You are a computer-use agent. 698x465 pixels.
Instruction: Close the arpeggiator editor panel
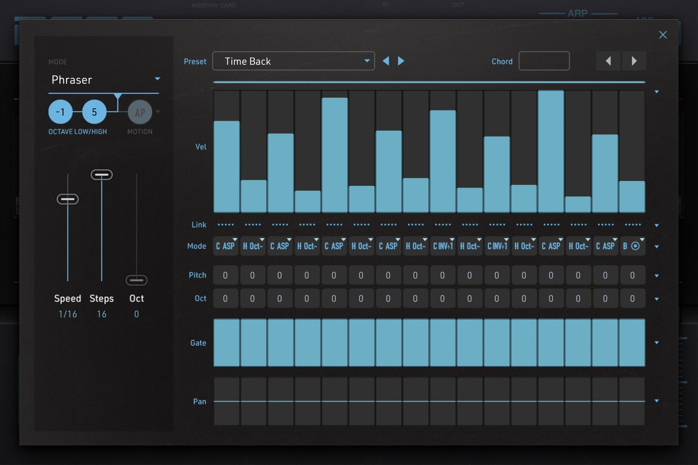point(663,35)
